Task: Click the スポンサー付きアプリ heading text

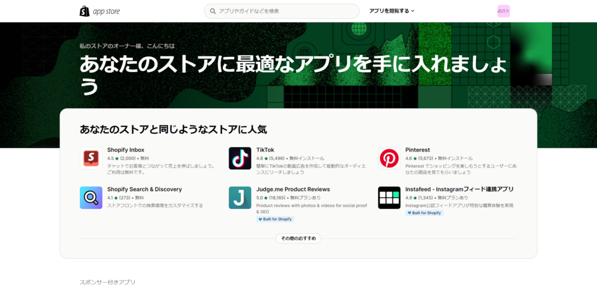Action: [107, 282]
